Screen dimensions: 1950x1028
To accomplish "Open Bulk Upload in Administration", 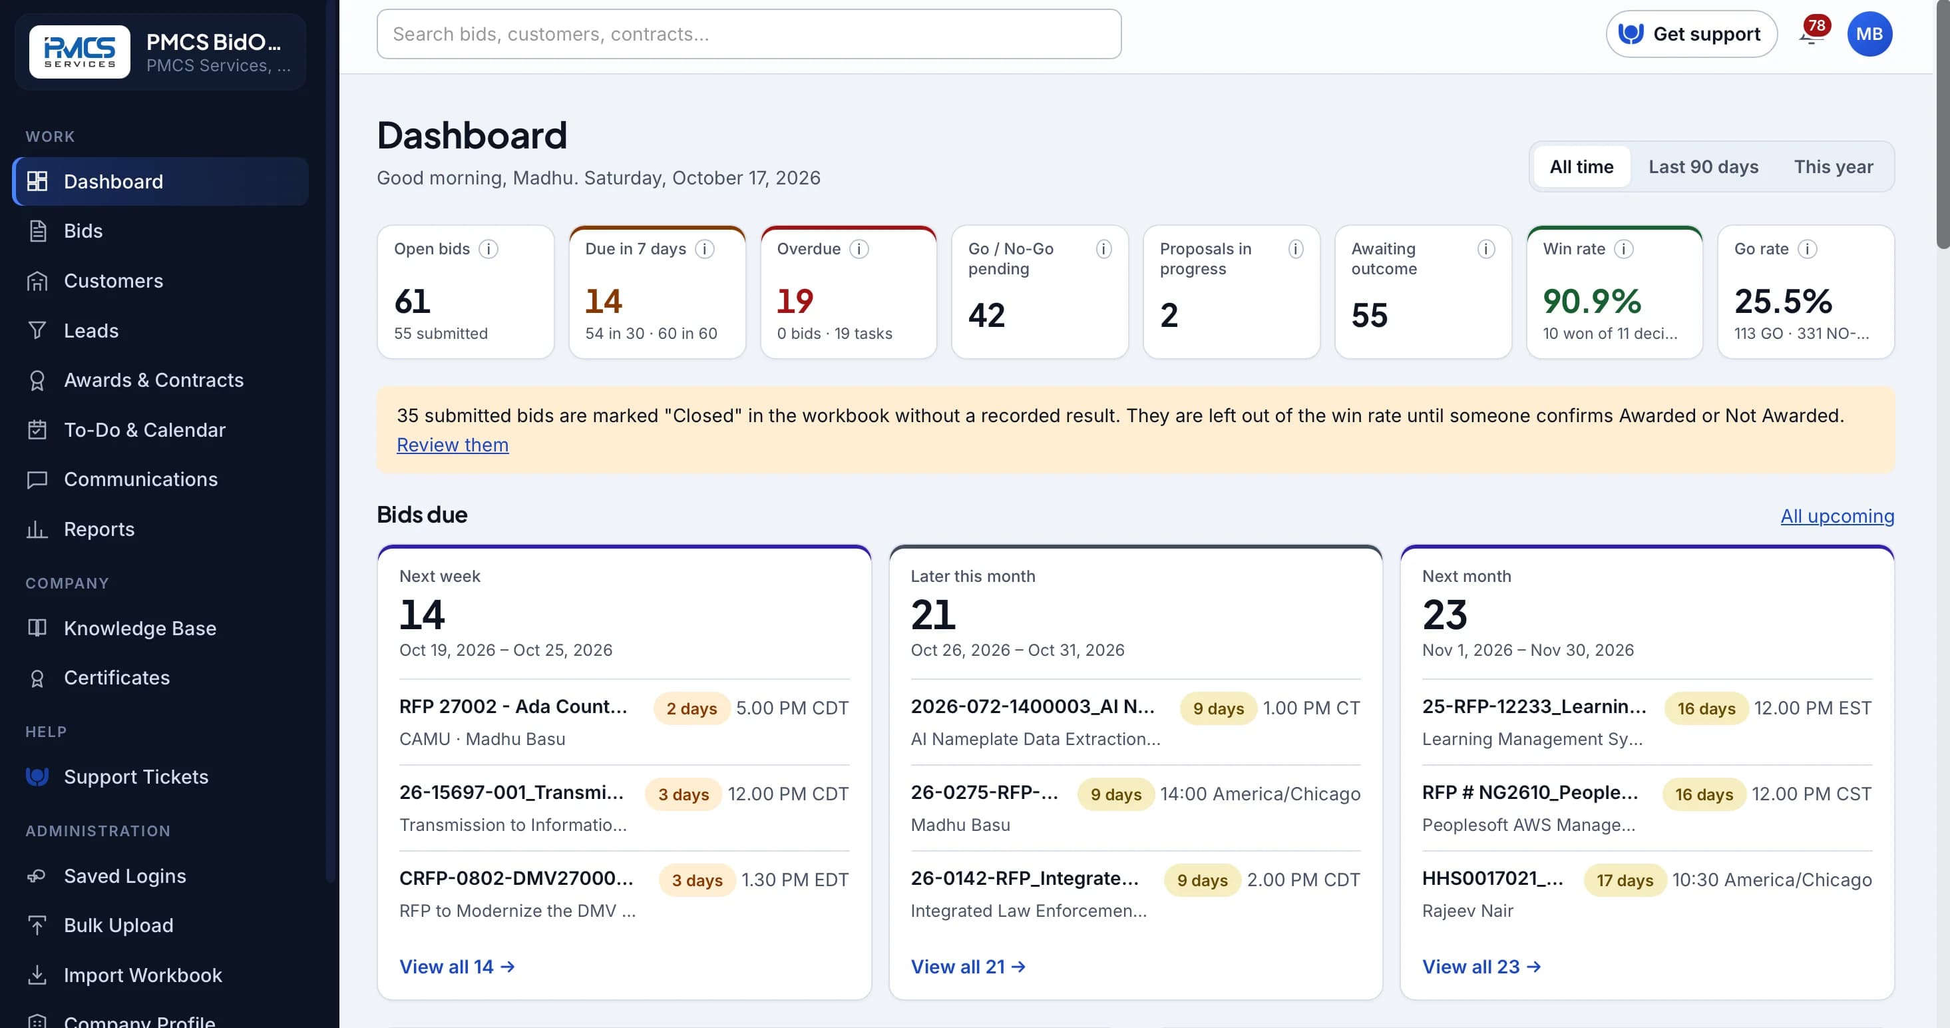I will coord(160,925).
